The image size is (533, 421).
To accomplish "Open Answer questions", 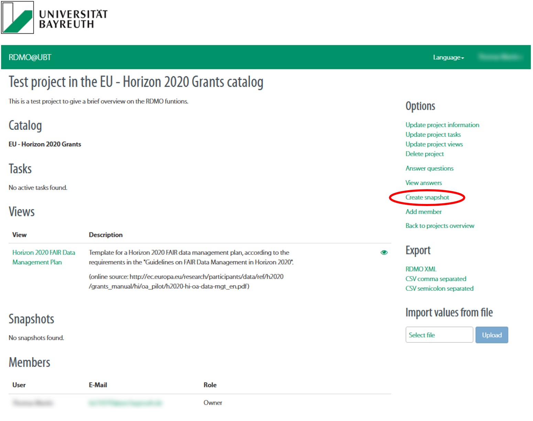I will pos(429,168).
